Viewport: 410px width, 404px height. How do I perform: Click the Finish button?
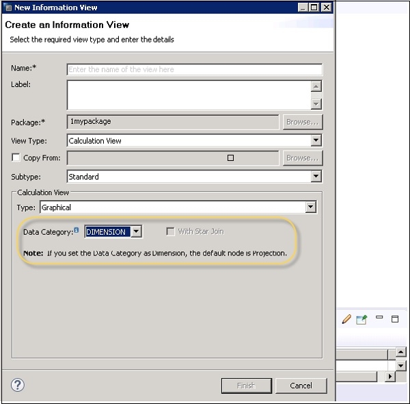246,386
